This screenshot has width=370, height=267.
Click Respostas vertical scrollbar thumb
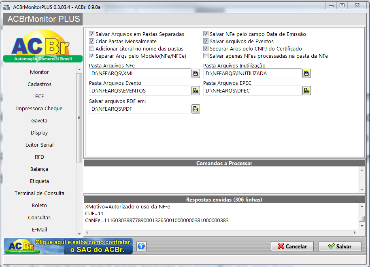click(x=362, y=219)
